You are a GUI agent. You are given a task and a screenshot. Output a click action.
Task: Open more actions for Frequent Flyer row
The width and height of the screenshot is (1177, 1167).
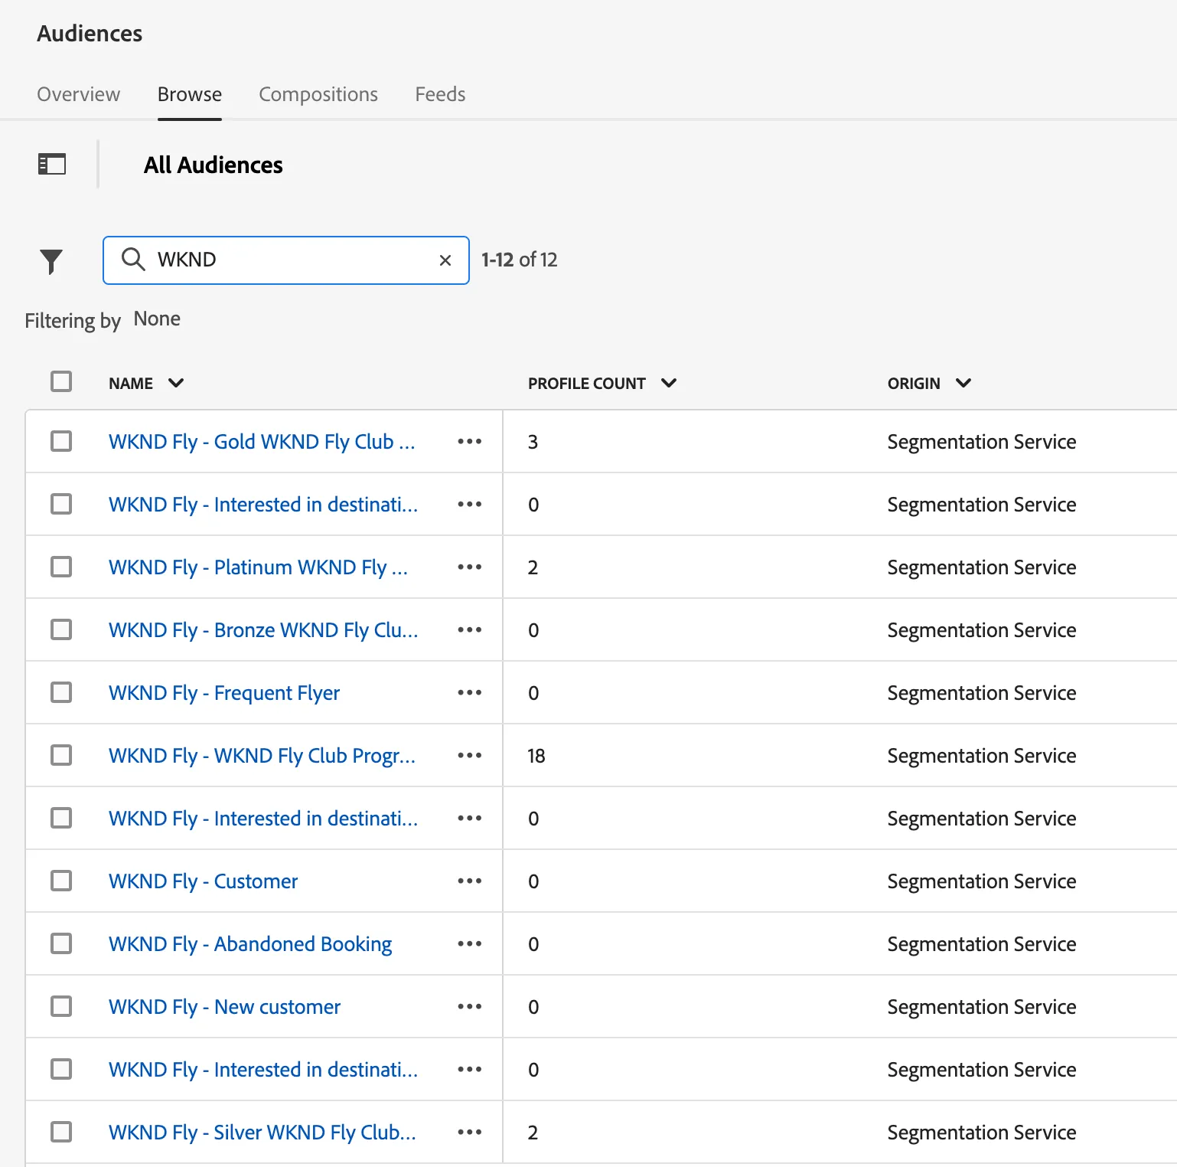pos(470,692)
